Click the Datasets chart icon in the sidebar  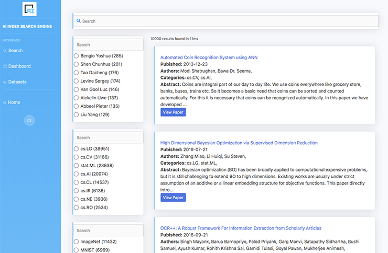[5, 82]
